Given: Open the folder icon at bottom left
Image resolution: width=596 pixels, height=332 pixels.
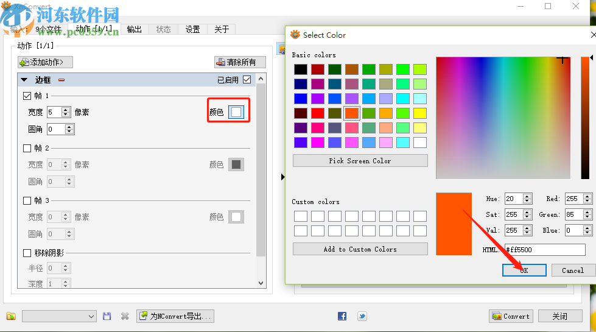Looking at the screenshot, I should point(11,316).
